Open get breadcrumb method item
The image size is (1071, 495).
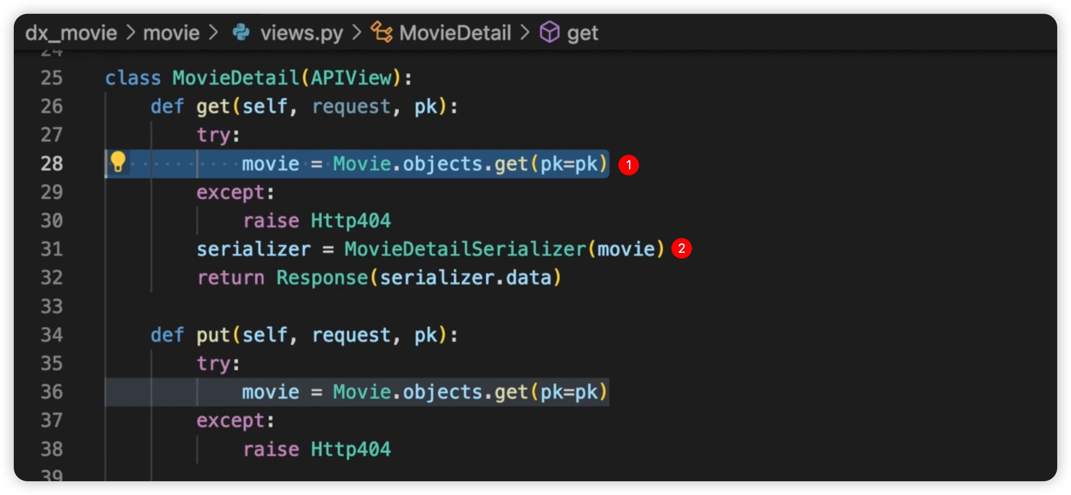coord(582,33)
